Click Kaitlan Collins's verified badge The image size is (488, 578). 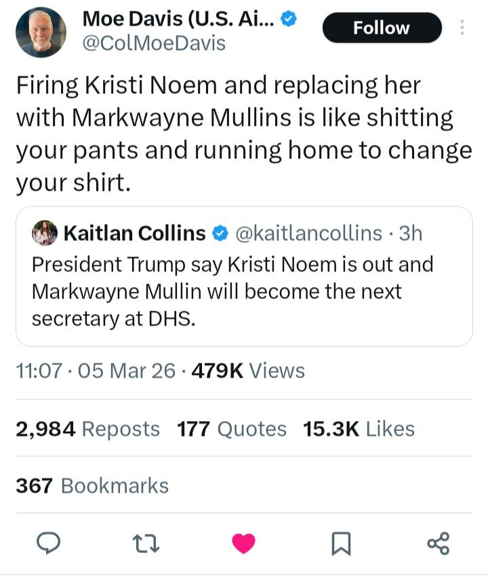coord(220,234)
